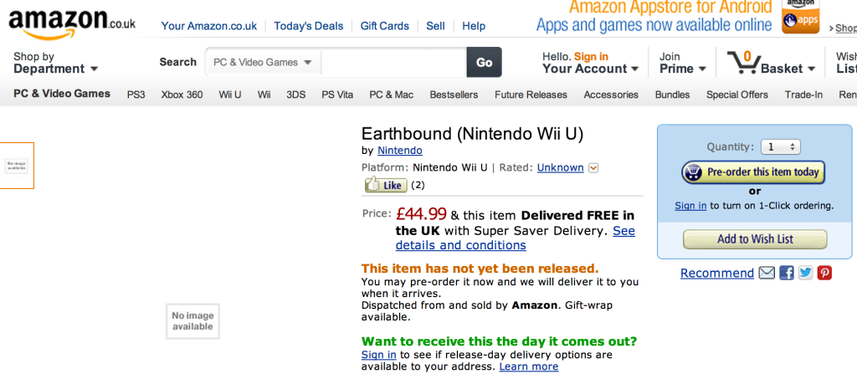The image size is (857, 379).
Task: Focus the search input field
Action: (x=393, y=62)
